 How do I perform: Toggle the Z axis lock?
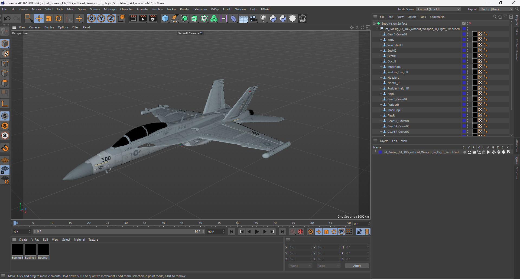[x=111, y=18]
